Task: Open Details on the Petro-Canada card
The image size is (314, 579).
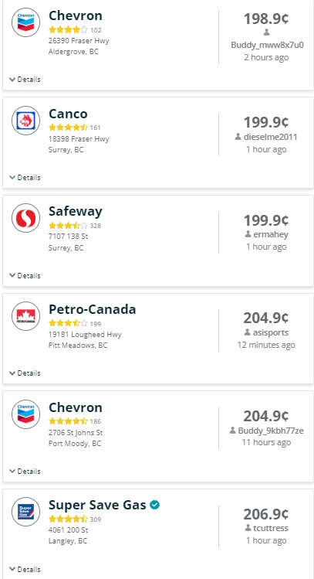Action: (x=25, y=373)
